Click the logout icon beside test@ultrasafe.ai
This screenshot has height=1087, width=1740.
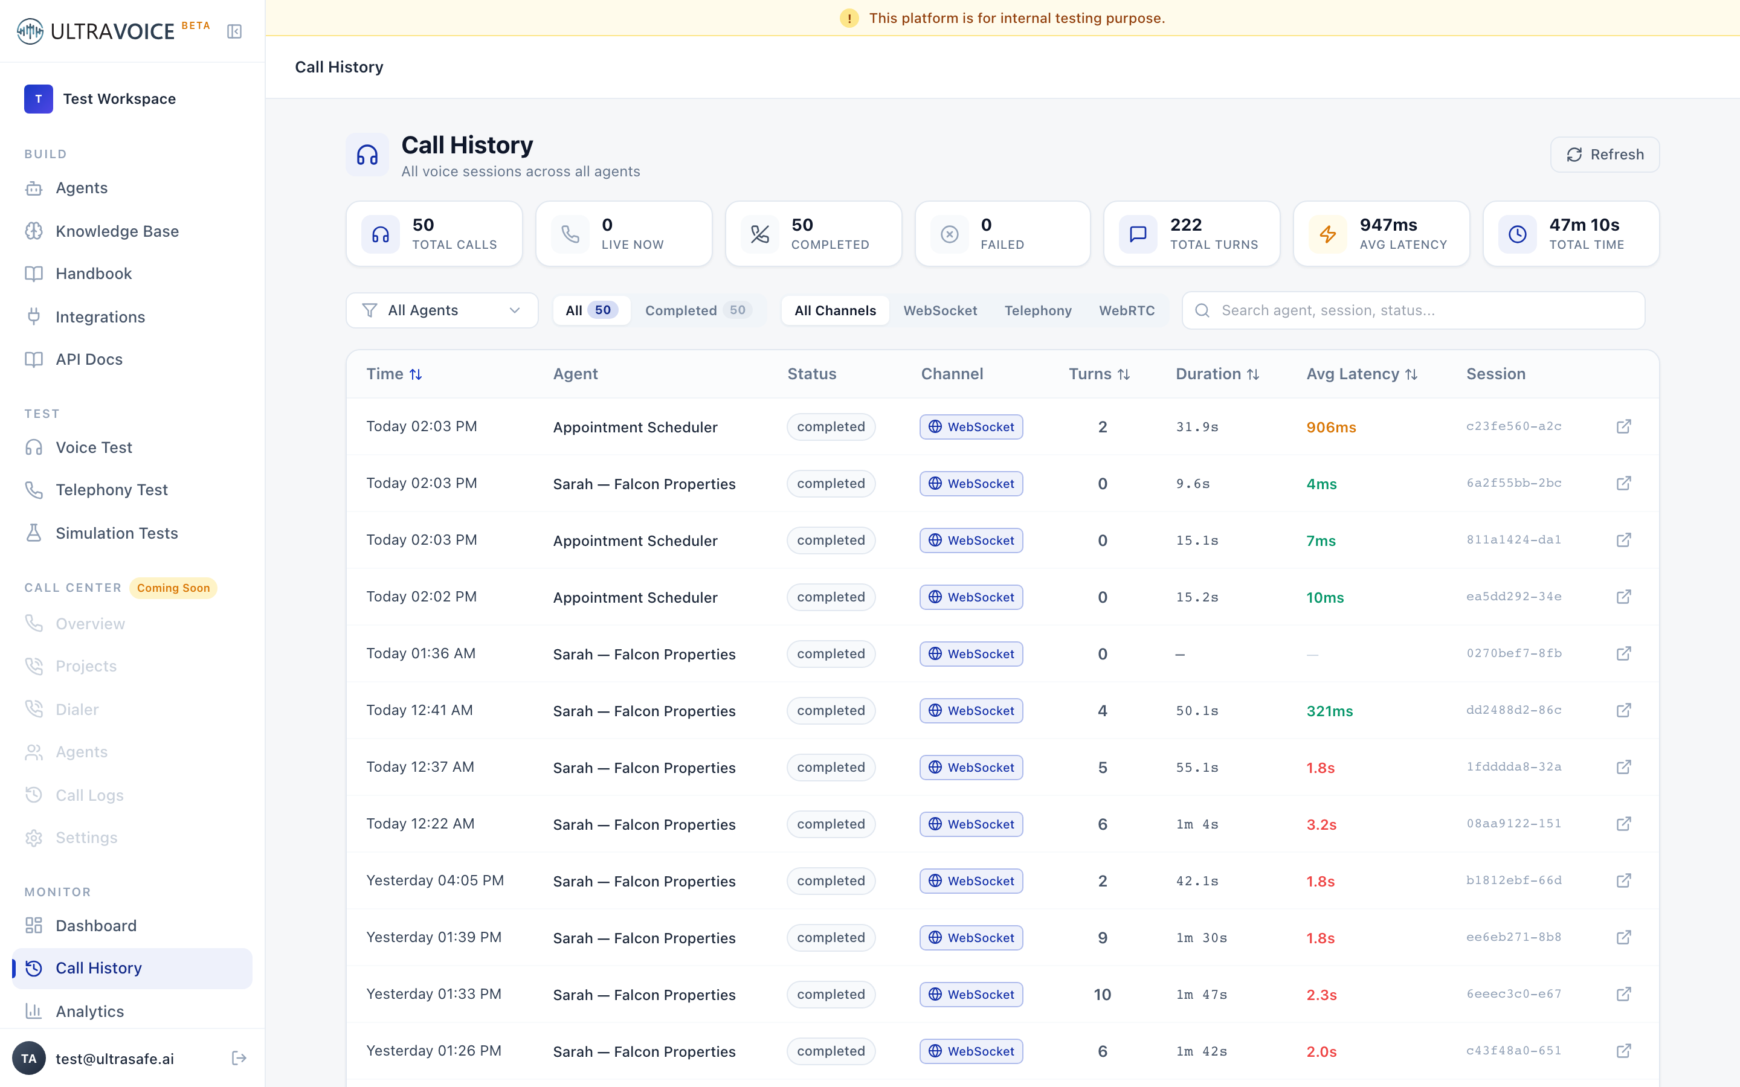239,1058
